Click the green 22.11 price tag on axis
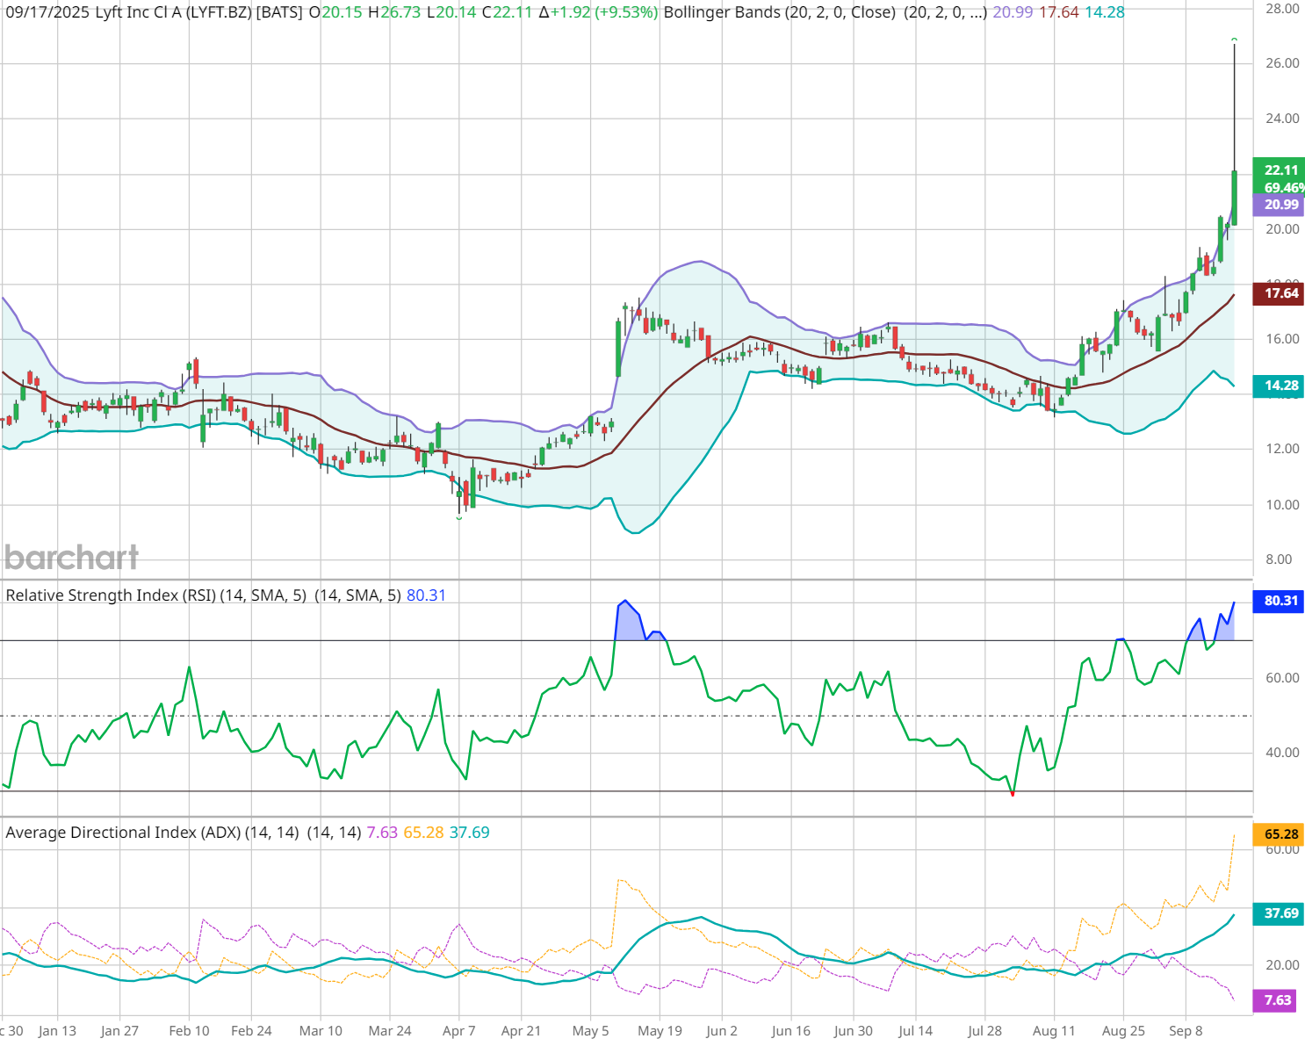Image resolution: width=1305 pixels, height=1046 pixels. click(x=1280, y=170)
